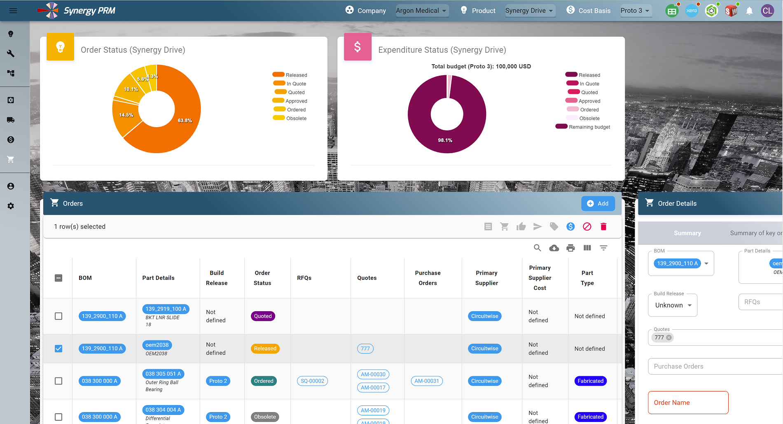Screen dimensions: 783x424
Task: Check the 038 305 051 A row checkbox
Action: click(58, 381)
